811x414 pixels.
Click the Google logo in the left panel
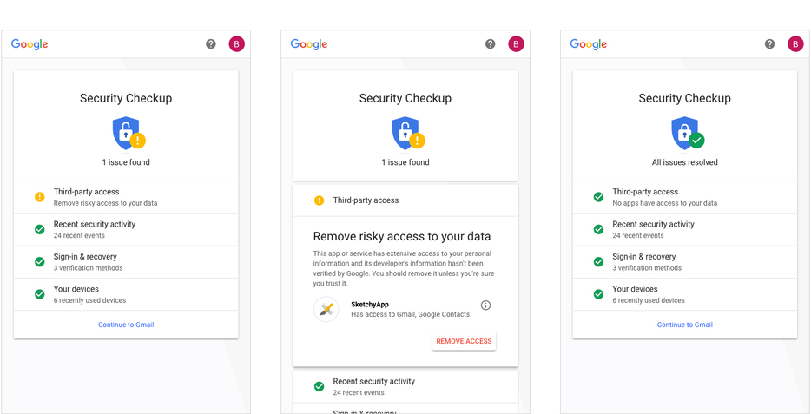(30, 44)
